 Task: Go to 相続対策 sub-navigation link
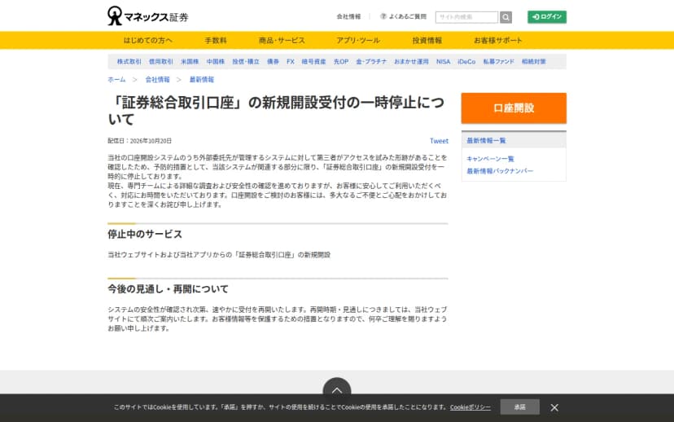[x=534, y=62]
